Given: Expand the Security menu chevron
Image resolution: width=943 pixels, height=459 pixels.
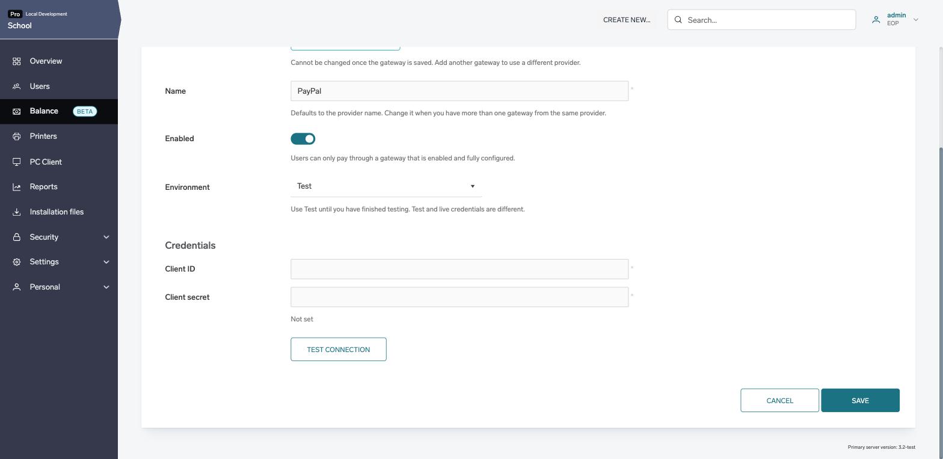Looking at the screenshot, I should pyautogui.click(x=106, y=237).
